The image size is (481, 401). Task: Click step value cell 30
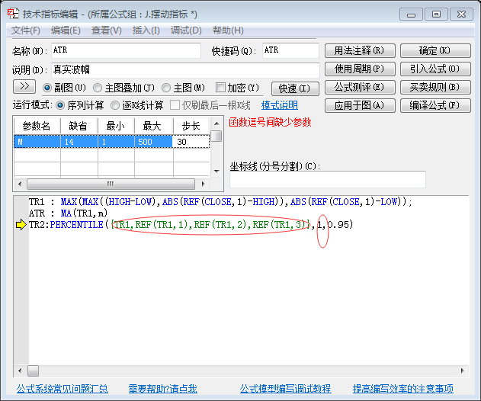tap(191, 142)
